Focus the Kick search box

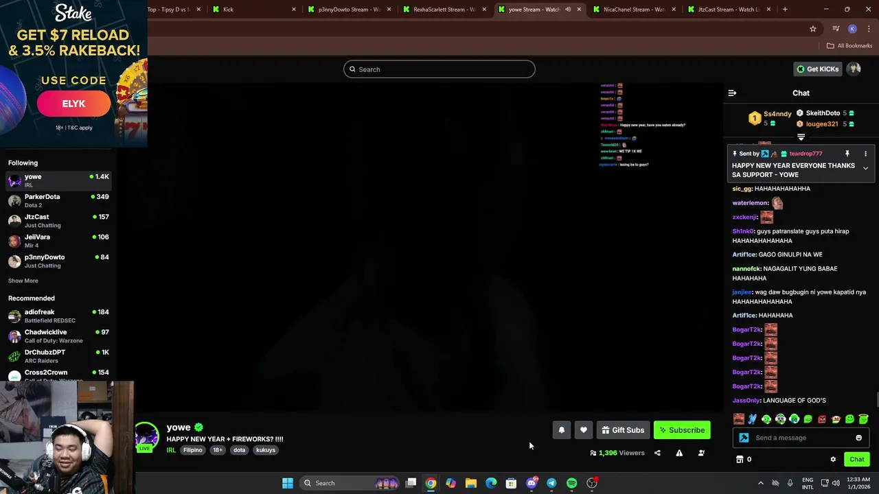click(x=439, y=69)
